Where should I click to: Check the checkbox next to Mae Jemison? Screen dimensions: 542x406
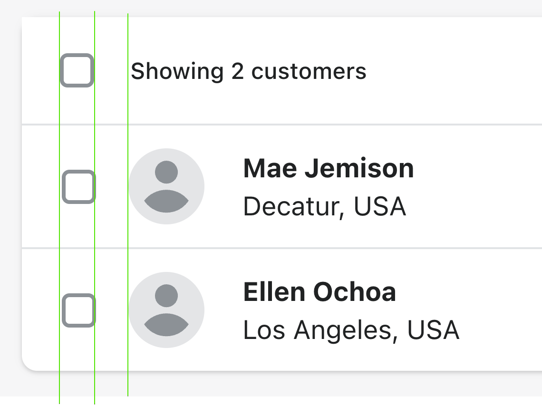coord(78,186)
